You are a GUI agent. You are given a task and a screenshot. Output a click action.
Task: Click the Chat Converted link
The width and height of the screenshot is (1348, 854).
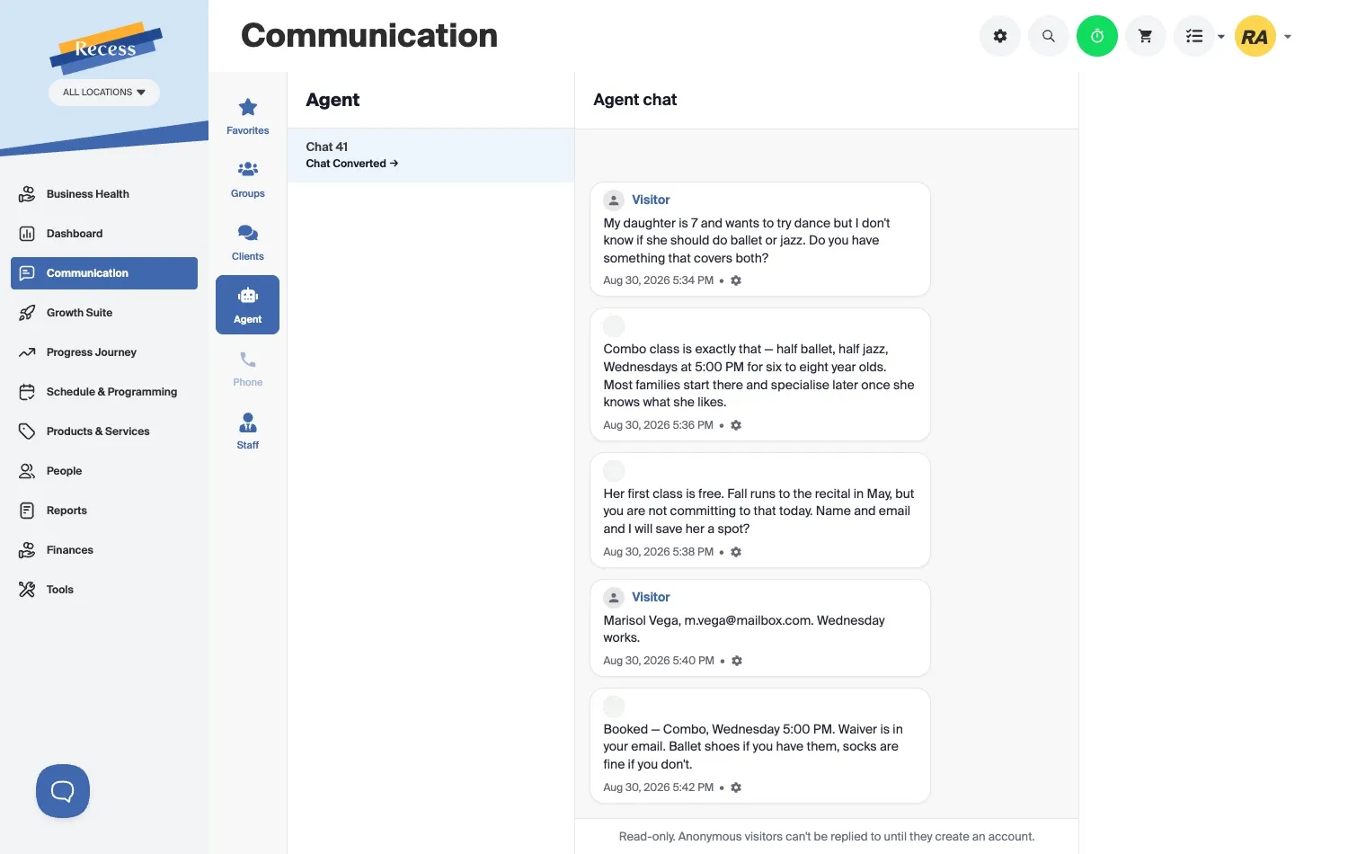tap(351, 164)
